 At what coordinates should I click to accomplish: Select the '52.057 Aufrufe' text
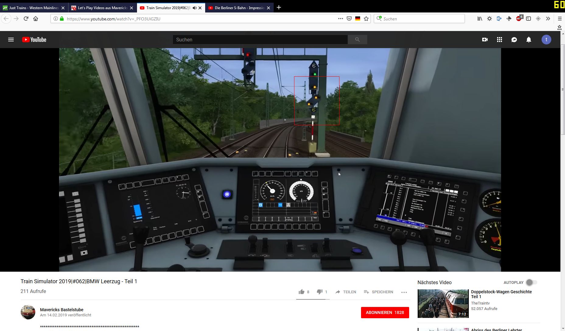tap(484, 308)
